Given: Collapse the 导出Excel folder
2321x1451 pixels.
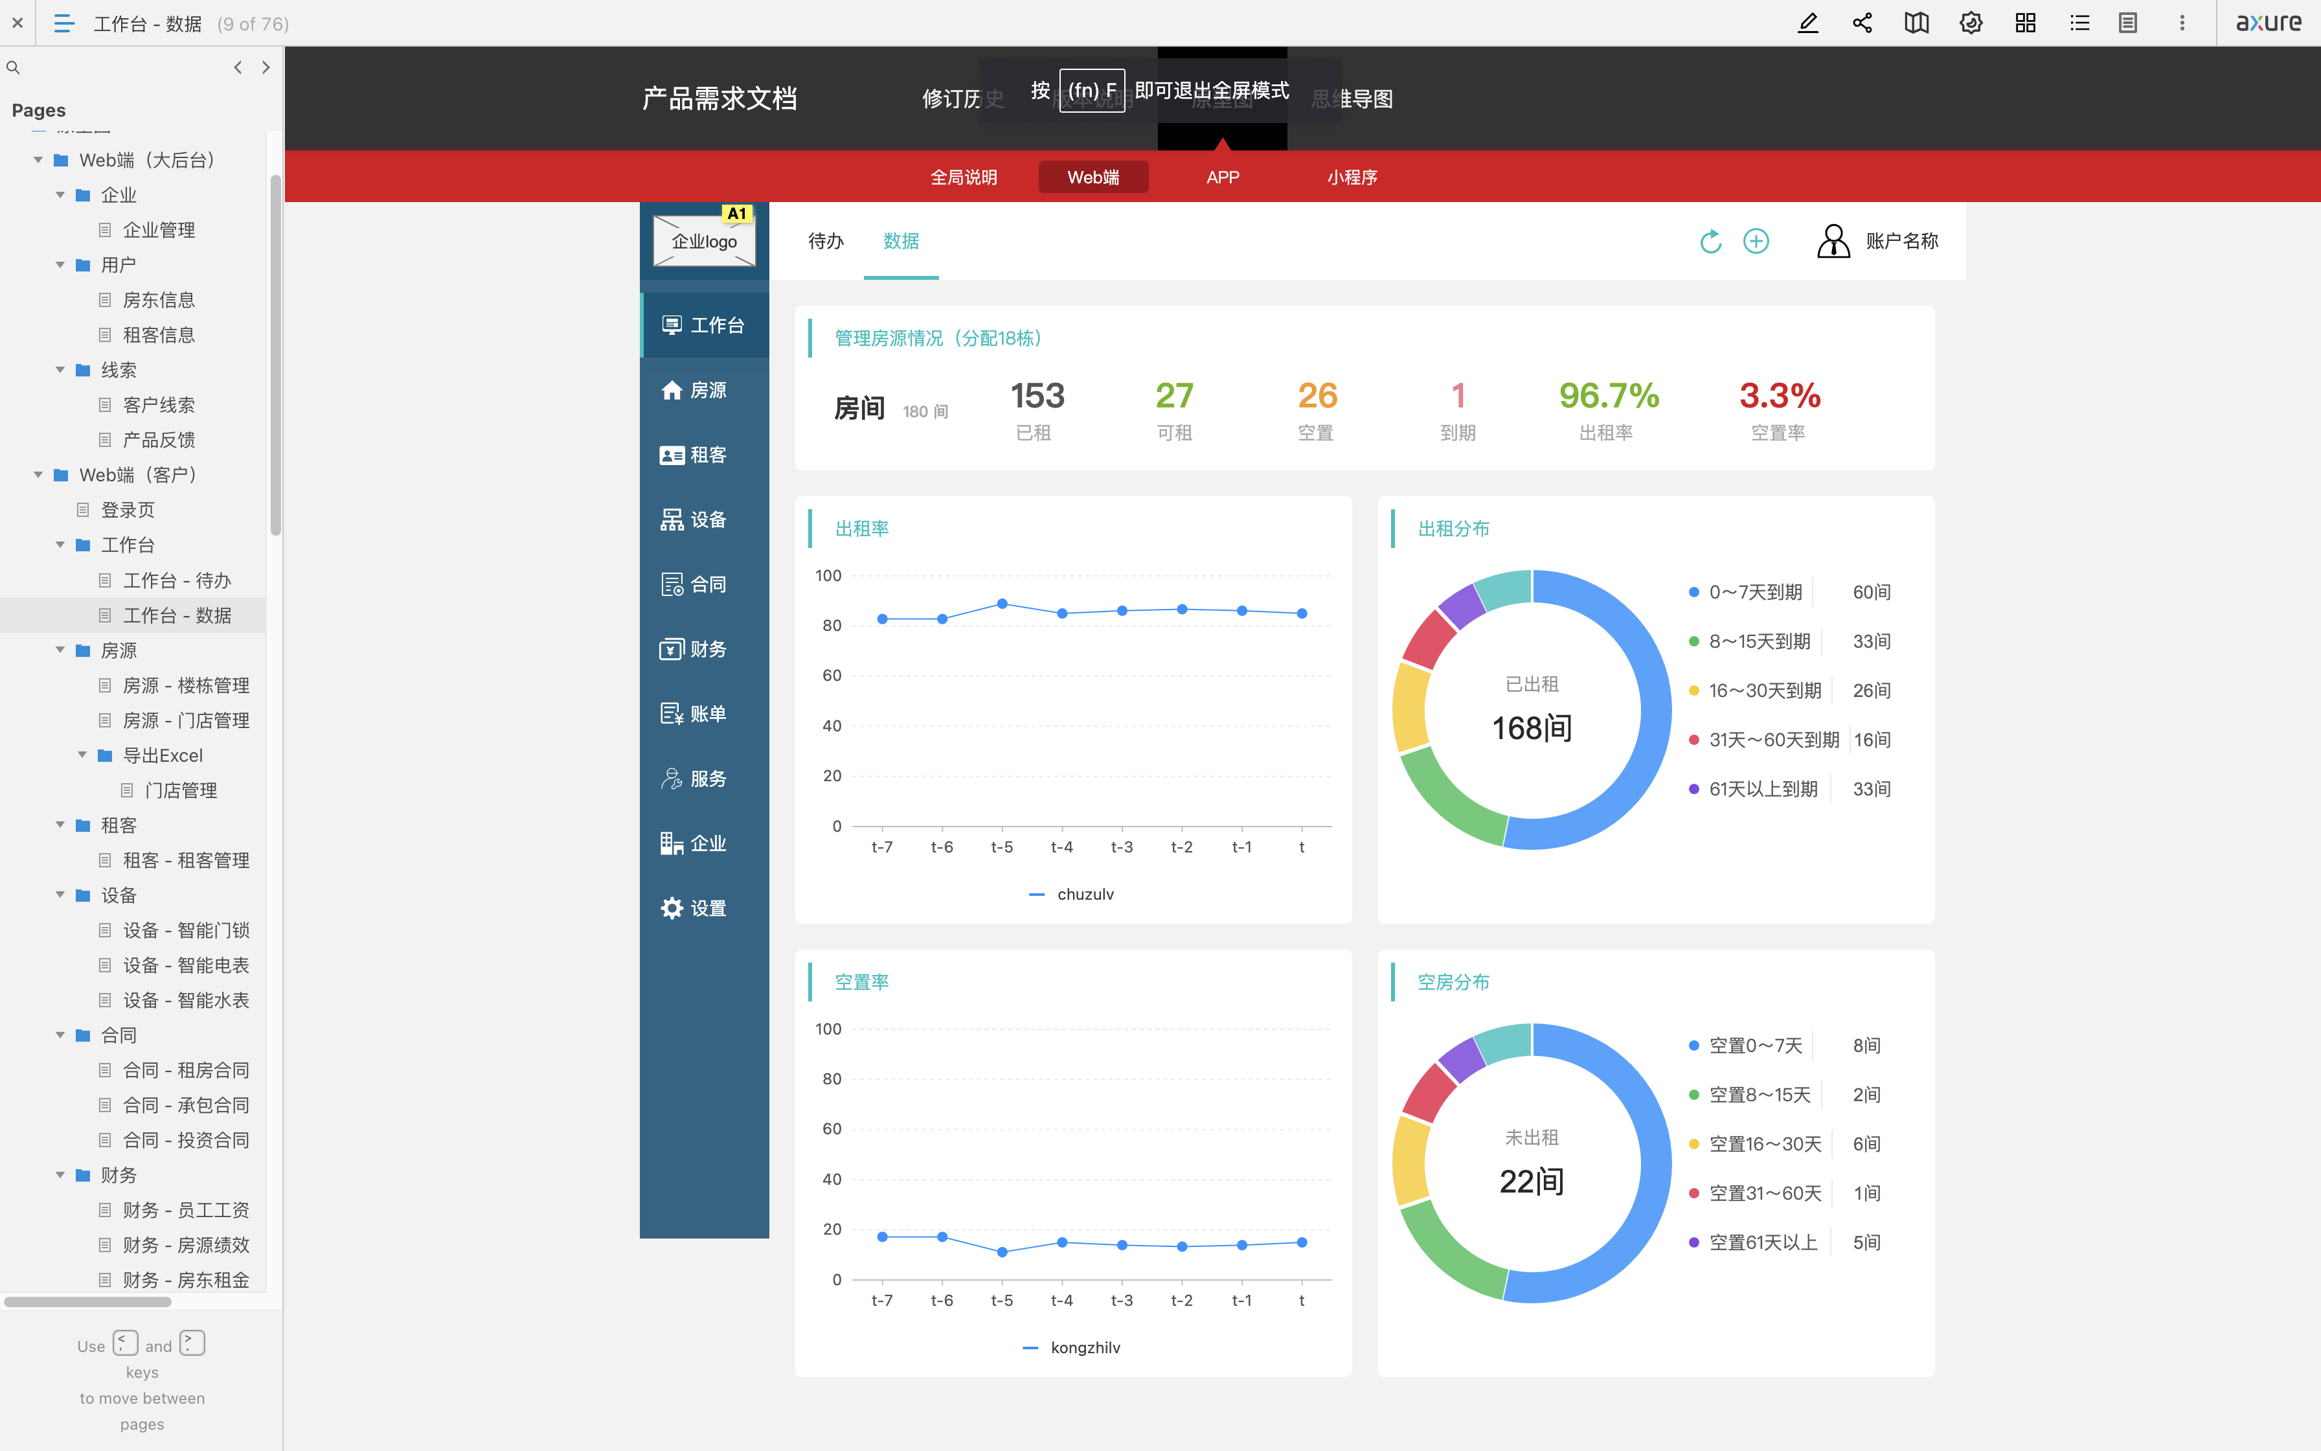Looking at the screenshot, I should pos(82,755).
